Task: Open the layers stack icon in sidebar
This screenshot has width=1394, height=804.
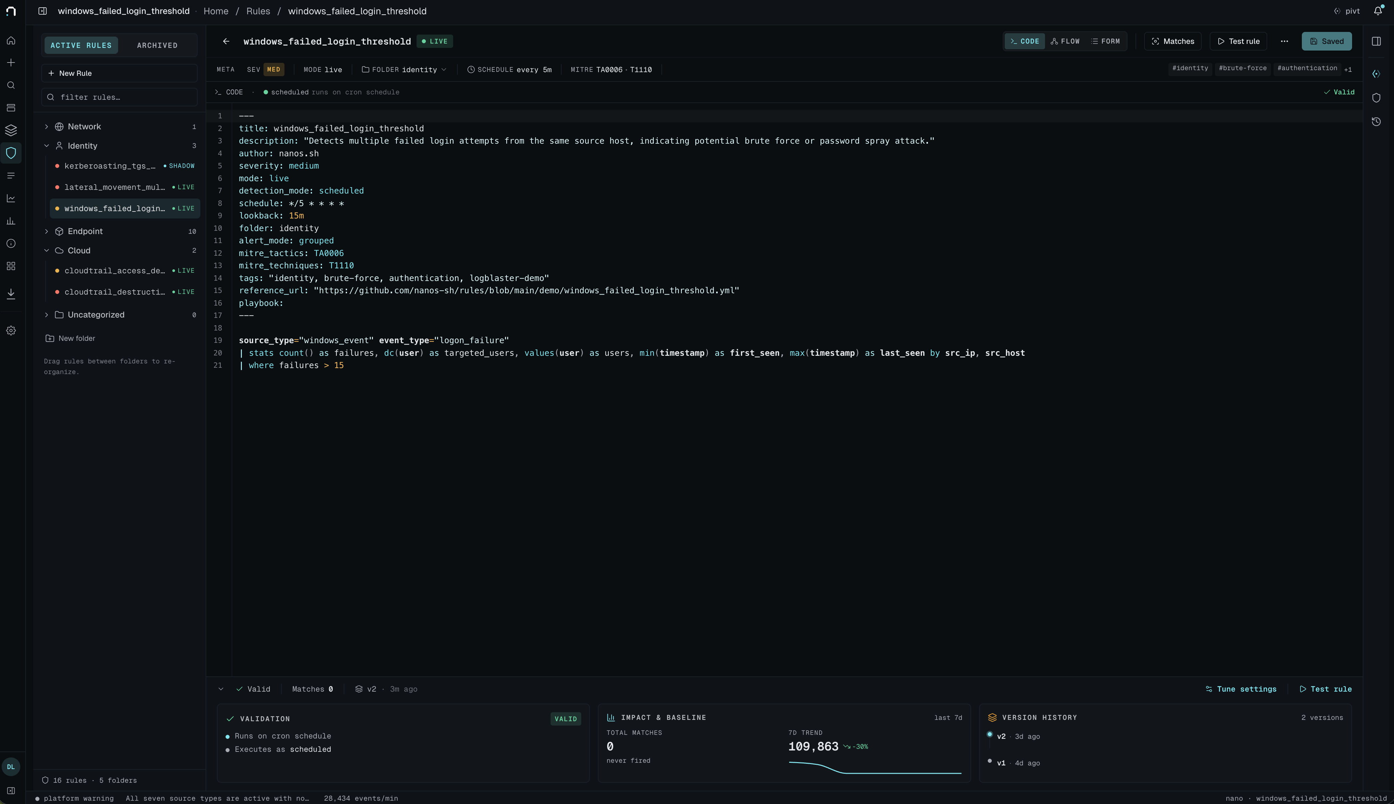Action: 11,130
